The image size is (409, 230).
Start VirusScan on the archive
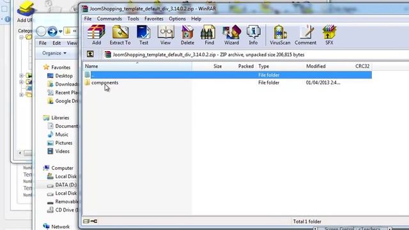point(280,34)
